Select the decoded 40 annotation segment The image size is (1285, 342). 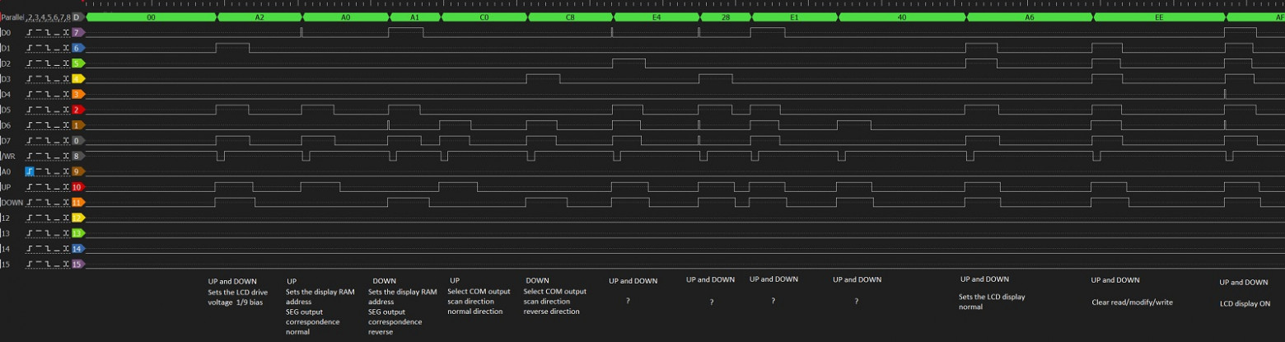coord(902,16)
